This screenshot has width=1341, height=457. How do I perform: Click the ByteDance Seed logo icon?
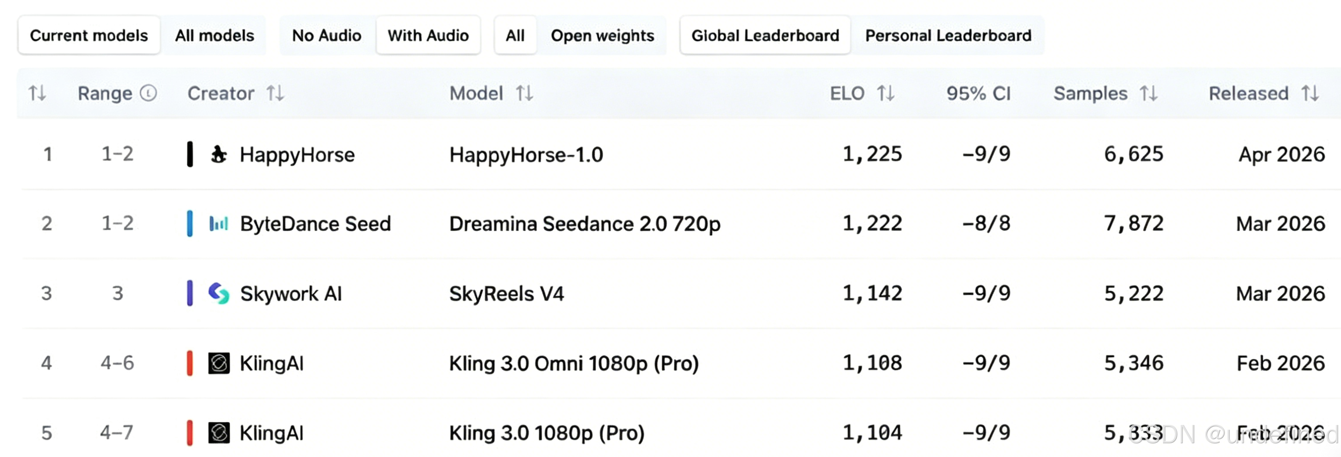(x=219, y=224)
